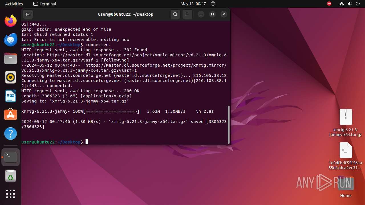365x205 pixels.
Task: Open the terminal hamburger menu
Action: click(x=187, y=14)
